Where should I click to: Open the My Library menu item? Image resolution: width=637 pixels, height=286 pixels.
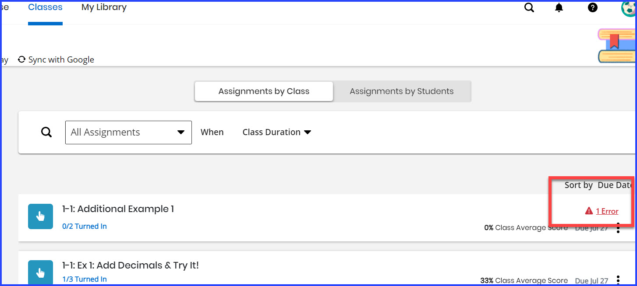coord(103,7)
